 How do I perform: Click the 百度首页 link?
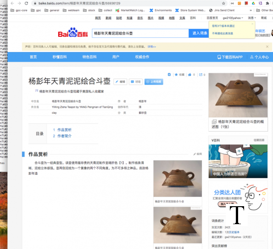click(212, 18)
